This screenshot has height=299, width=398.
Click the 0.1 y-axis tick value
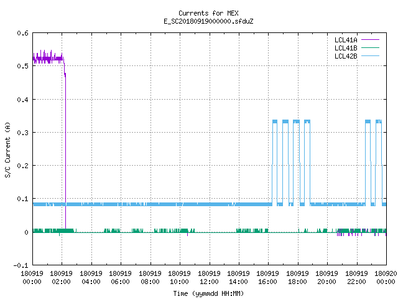point(23,199)
